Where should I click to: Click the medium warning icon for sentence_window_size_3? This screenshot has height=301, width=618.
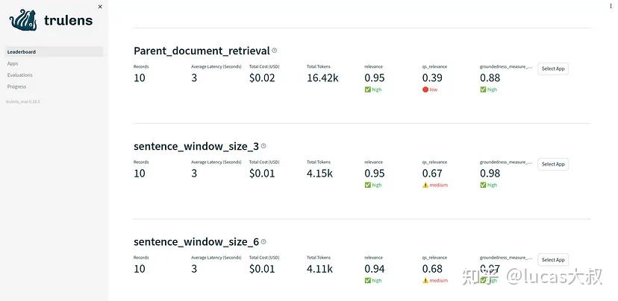click(425, 185)
